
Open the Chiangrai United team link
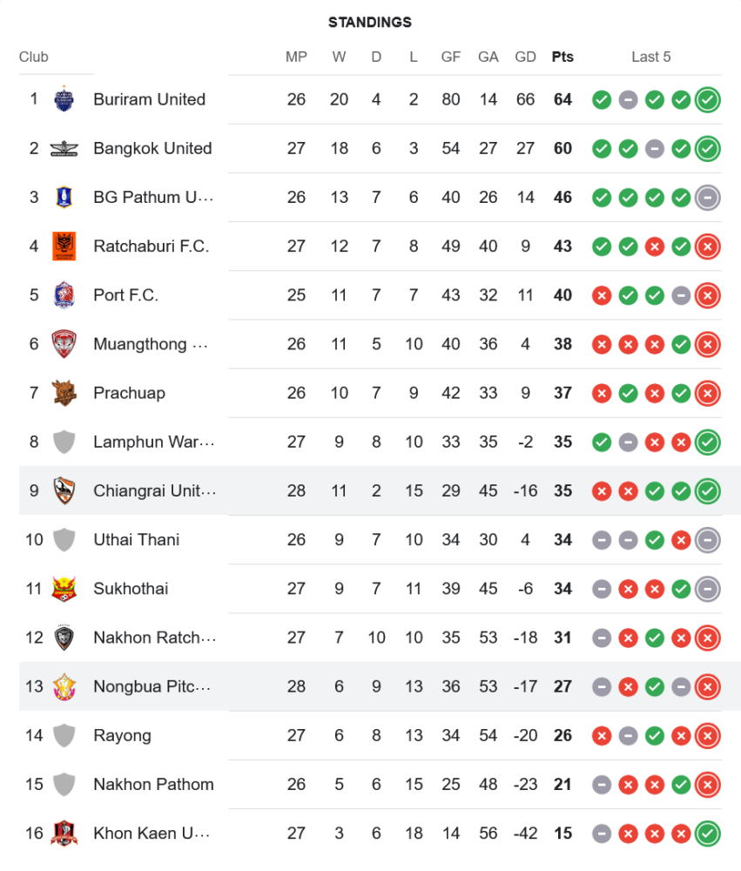pos(154,490)
